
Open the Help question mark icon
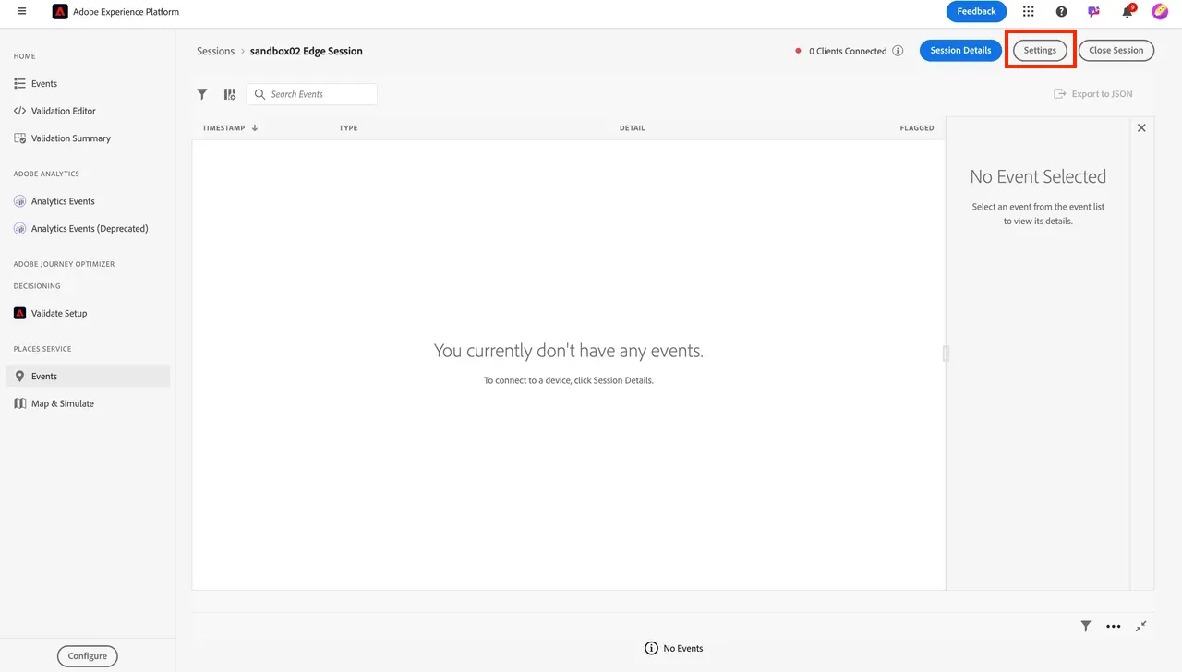(1062, 12)
